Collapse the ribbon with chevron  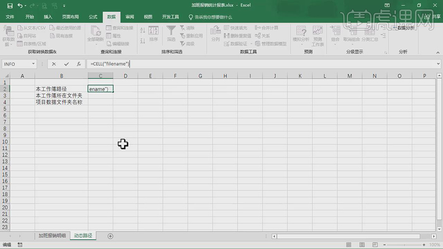438,52
